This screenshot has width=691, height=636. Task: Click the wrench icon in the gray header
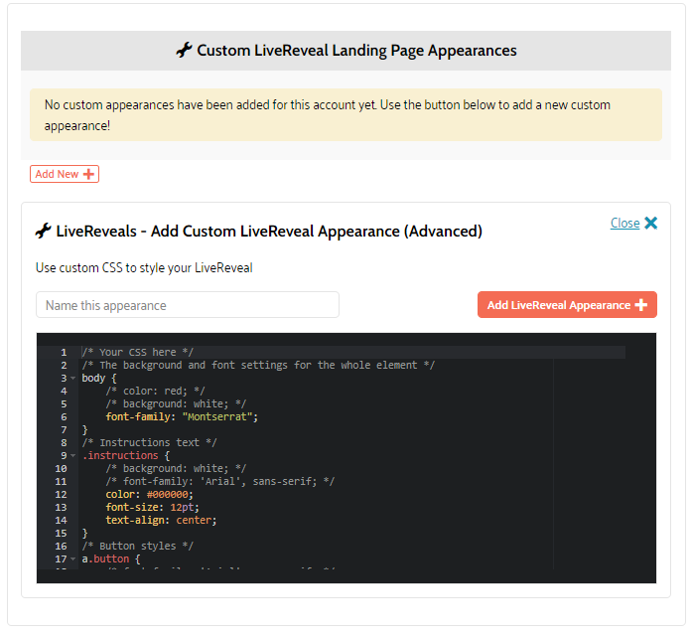pos(184,51)
